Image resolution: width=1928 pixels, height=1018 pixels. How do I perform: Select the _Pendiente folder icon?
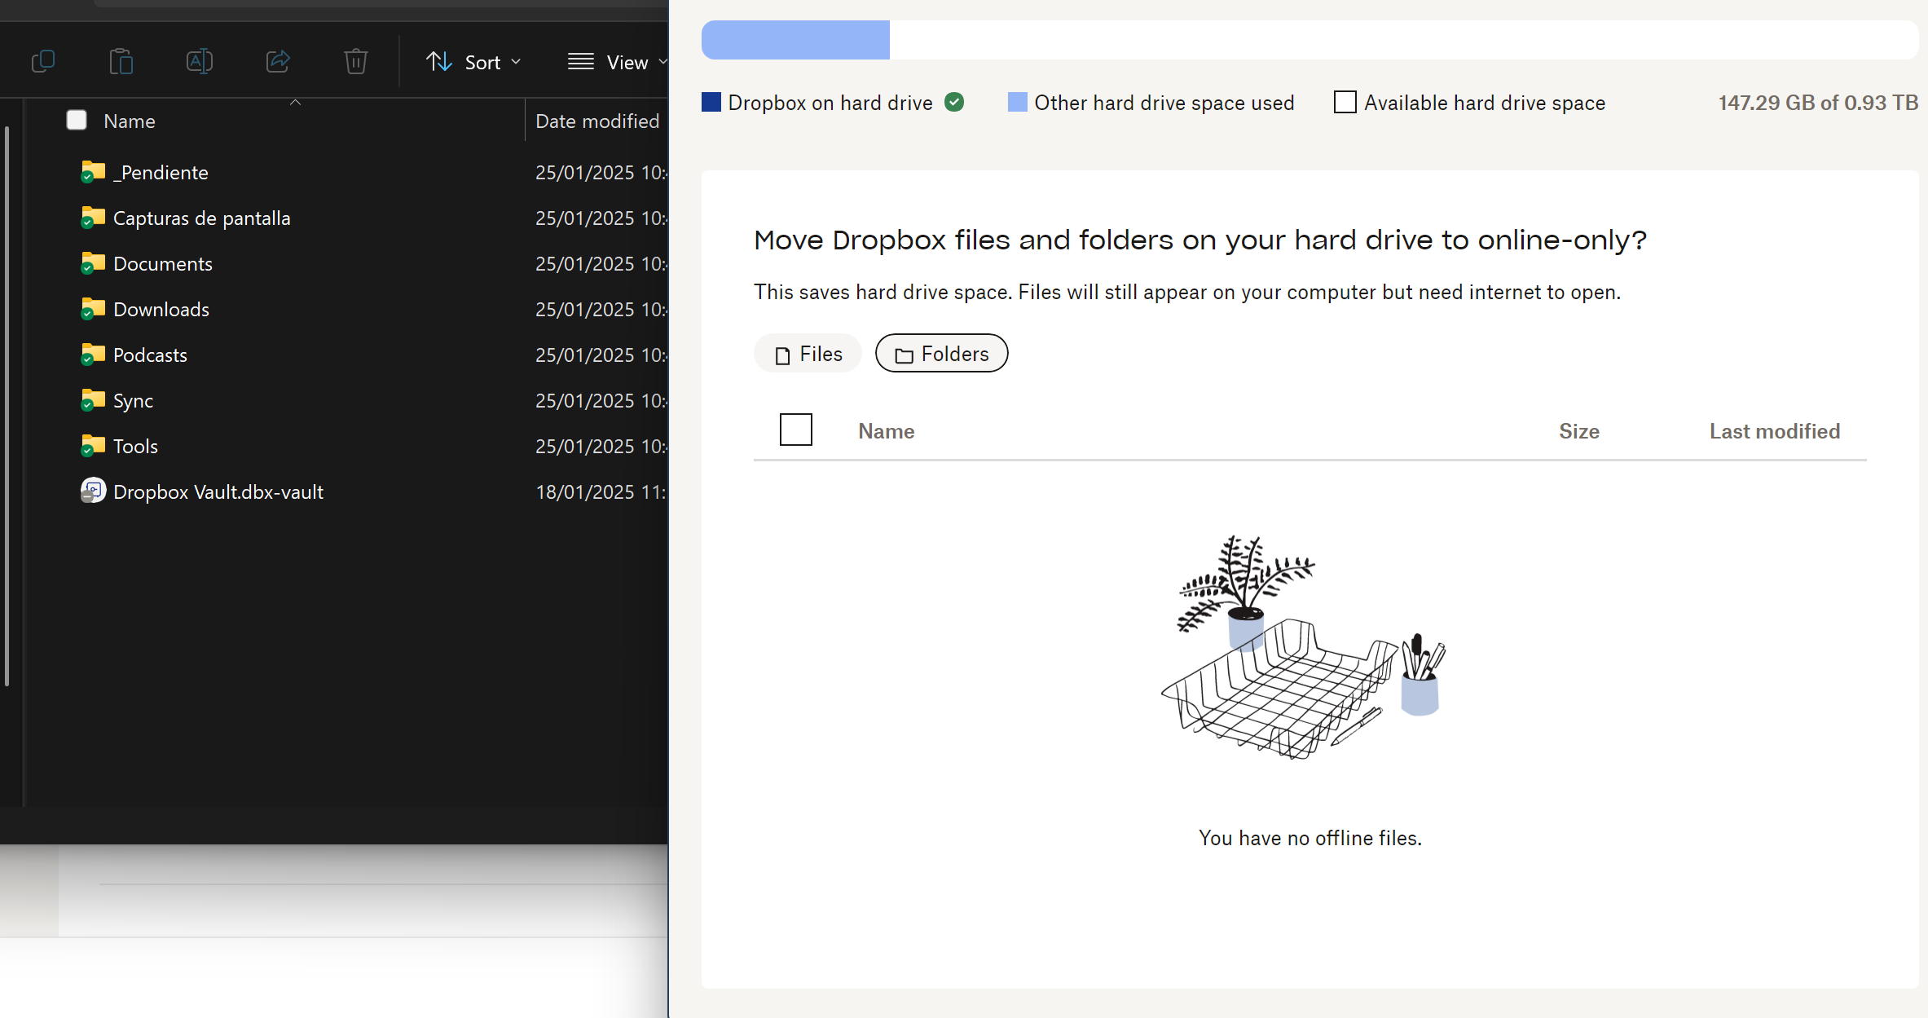(x=93, y=172)
